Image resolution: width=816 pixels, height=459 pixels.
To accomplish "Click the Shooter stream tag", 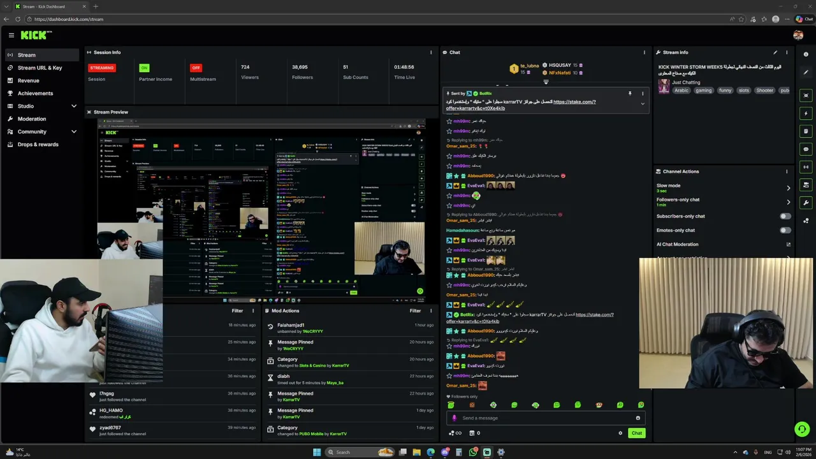I will (764, 91).
